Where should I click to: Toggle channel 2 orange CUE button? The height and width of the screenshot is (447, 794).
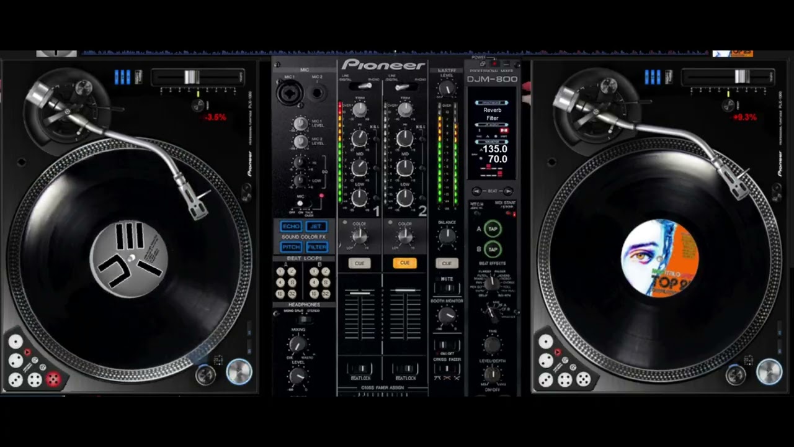(404, 263)
